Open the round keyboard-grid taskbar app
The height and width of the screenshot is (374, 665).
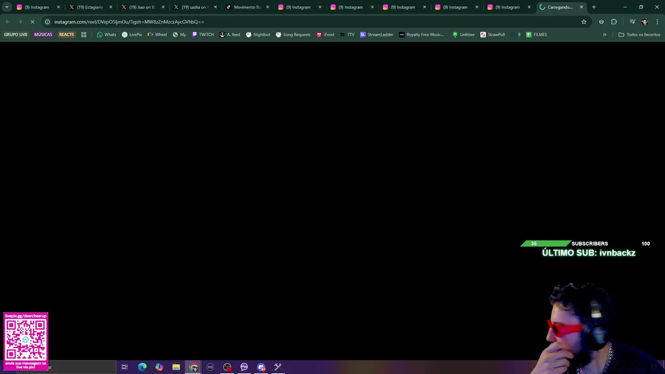pos(210,367)
